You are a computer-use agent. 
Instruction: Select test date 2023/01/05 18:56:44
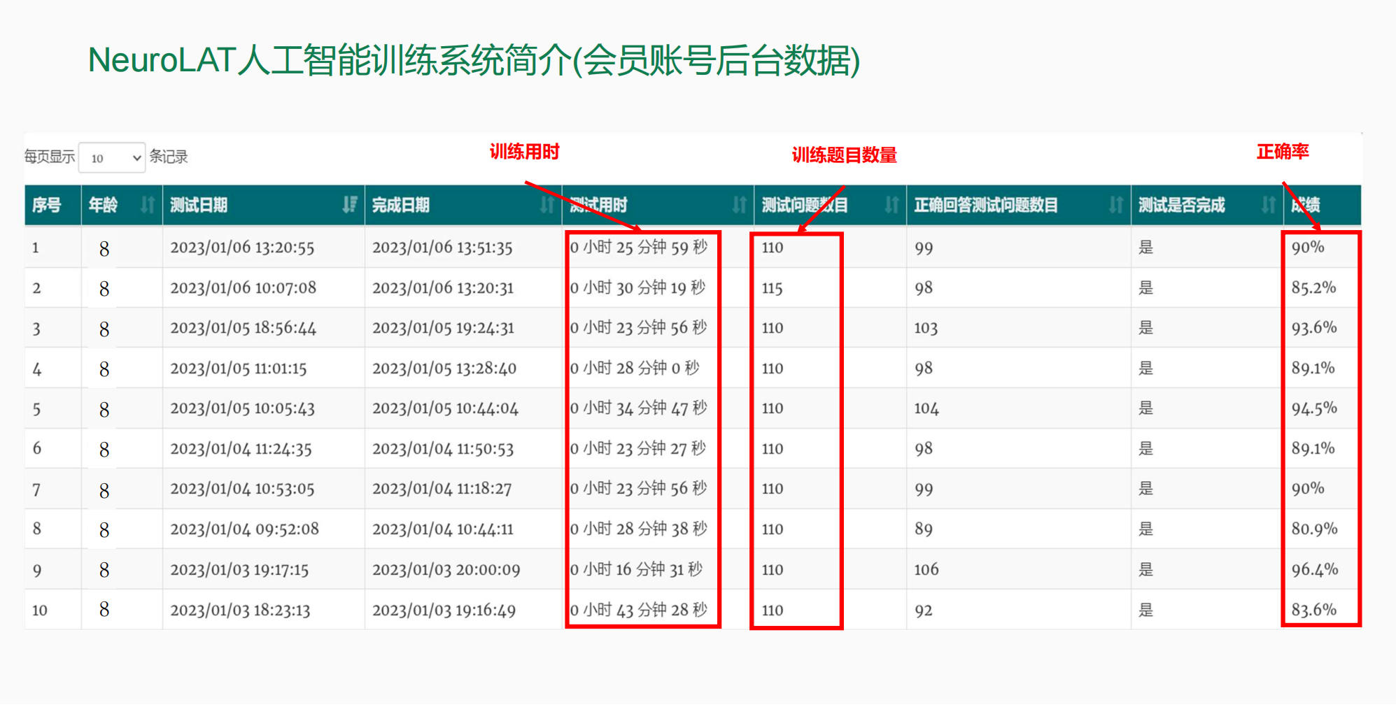[x=243, y=328]
